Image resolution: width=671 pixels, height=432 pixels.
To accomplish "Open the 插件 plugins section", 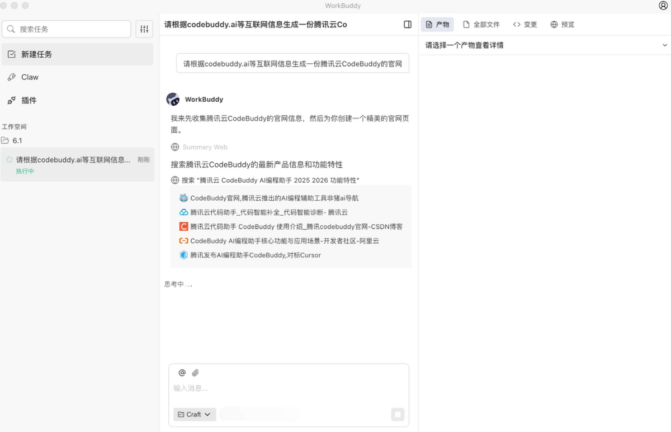I will click(29, 101).
